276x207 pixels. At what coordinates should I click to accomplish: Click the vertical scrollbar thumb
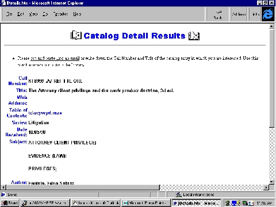tap(271, 78)
